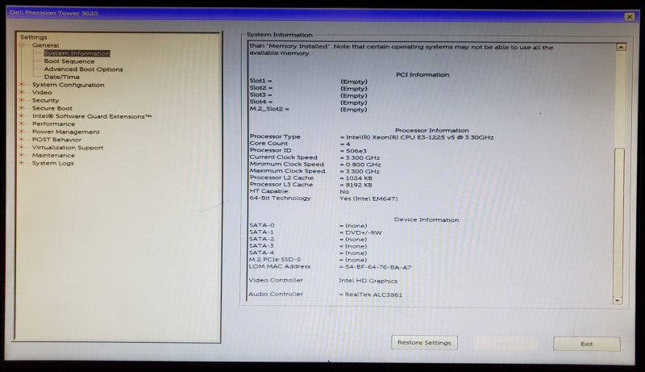Select the Power Management label

66,132
